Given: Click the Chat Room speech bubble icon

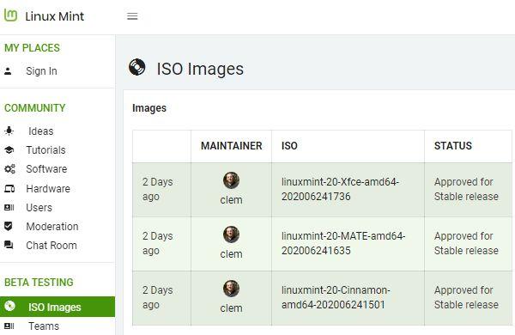Looking at the screenshot, I should (x=9, y=245).
